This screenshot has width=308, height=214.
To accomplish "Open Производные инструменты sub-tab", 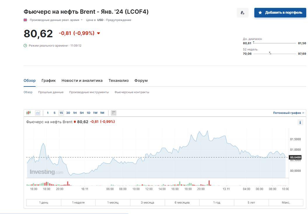I will point(89,92).
